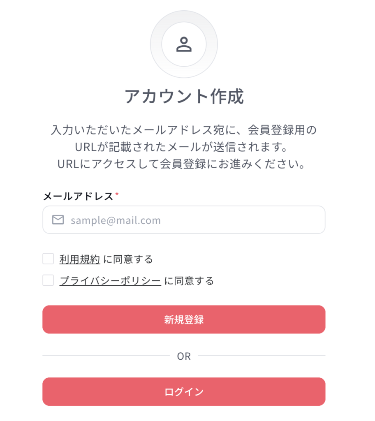Image resolution: width=375 pixels, height=421 pixels.
Task: Click the アカウント作成 heading
Action: coord(184,96)
